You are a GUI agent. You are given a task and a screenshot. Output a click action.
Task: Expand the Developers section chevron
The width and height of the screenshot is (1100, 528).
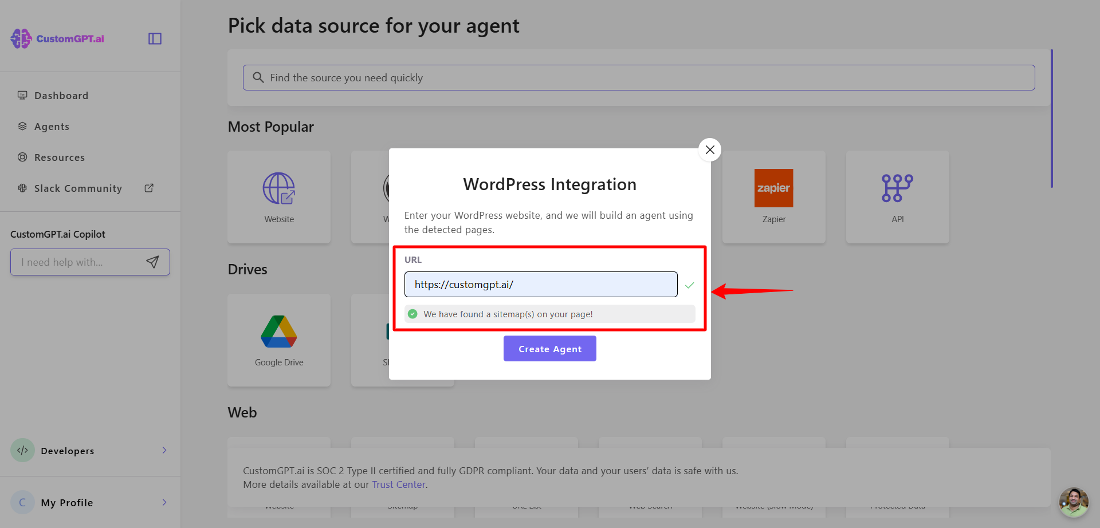tap(164, 450)
